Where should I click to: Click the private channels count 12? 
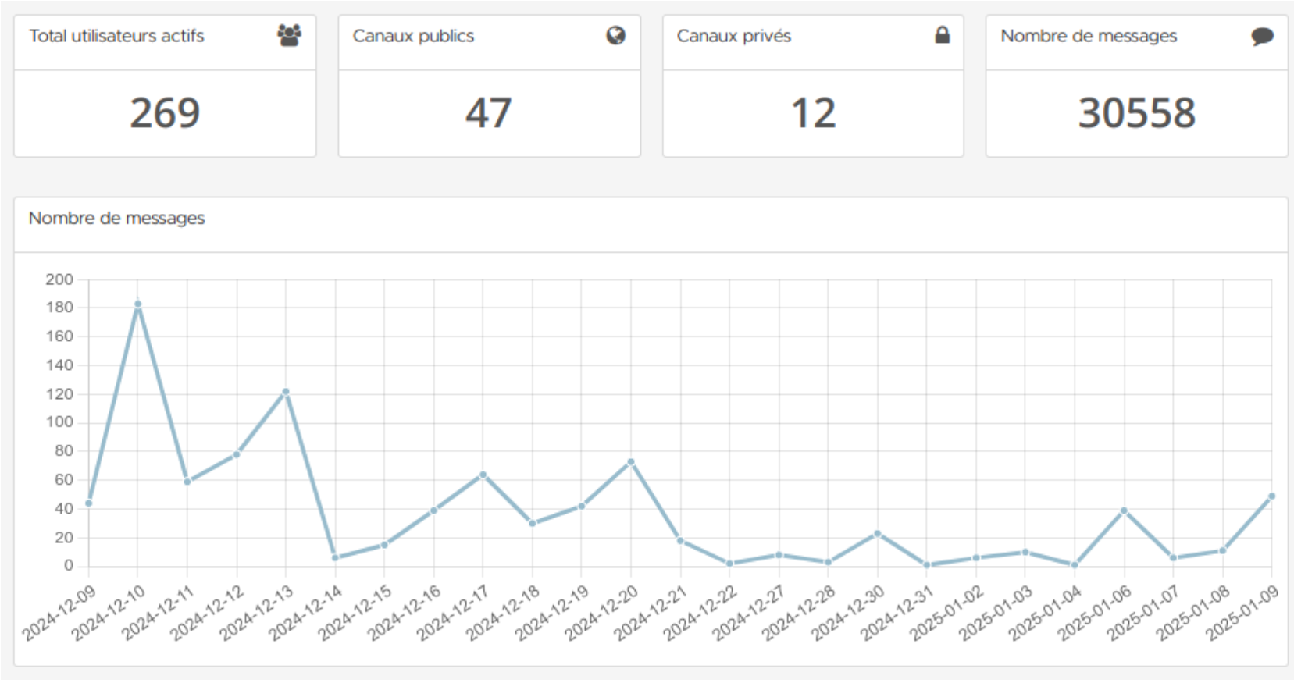[813, 113]
